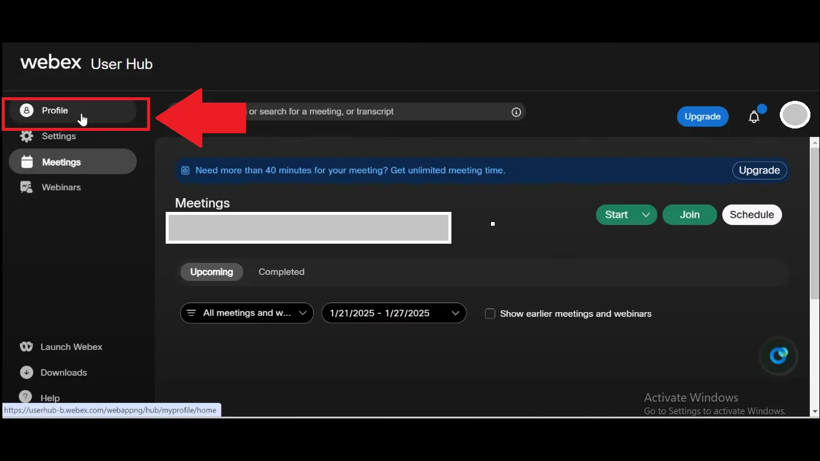
Task: Click the Start meeting button
Action: point(617,215)
